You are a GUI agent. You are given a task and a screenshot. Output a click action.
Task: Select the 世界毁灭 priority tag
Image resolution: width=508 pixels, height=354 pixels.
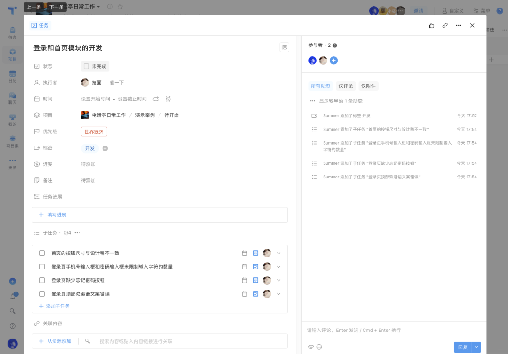pos(94,131)
